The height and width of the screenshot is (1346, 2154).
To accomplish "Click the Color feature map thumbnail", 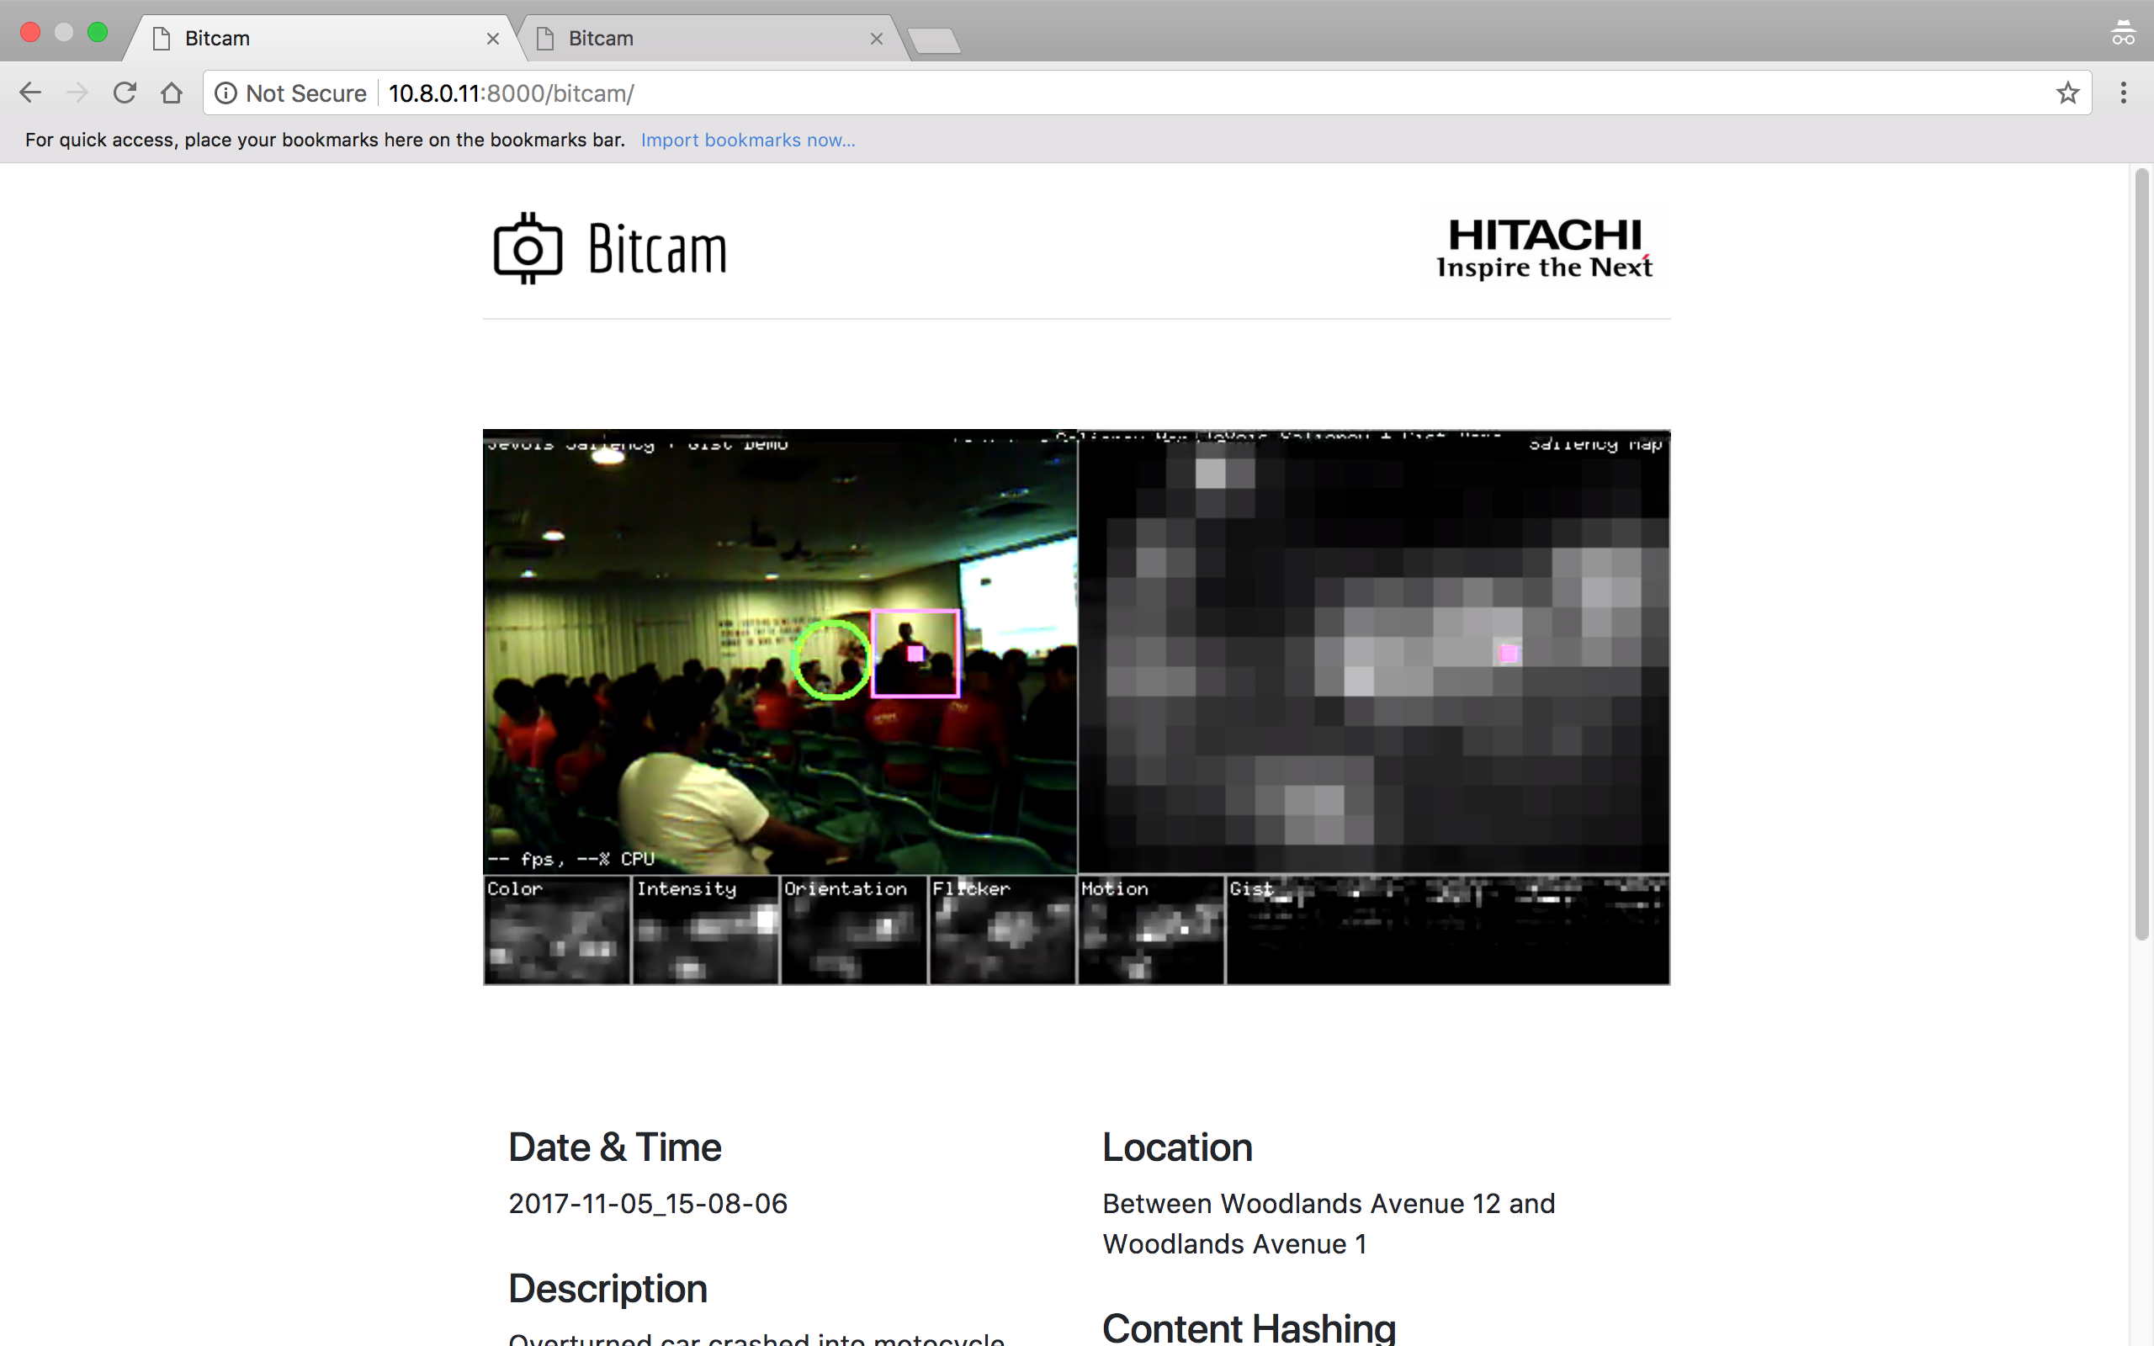I will coord(556,930).
